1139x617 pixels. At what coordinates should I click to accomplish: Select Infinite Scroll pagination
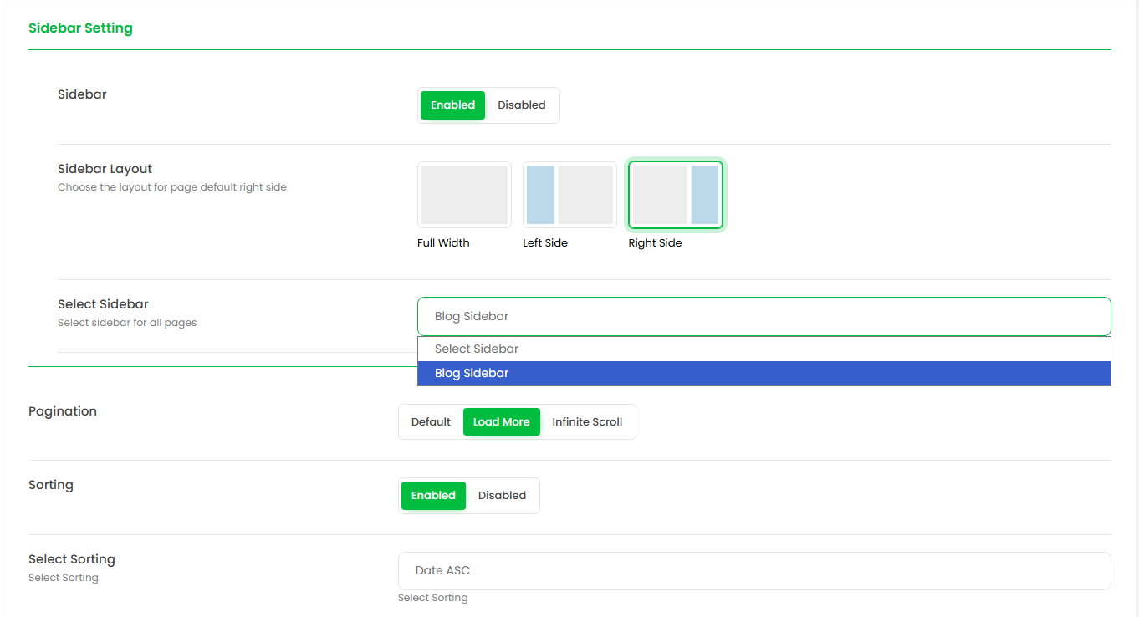(587, 422)
